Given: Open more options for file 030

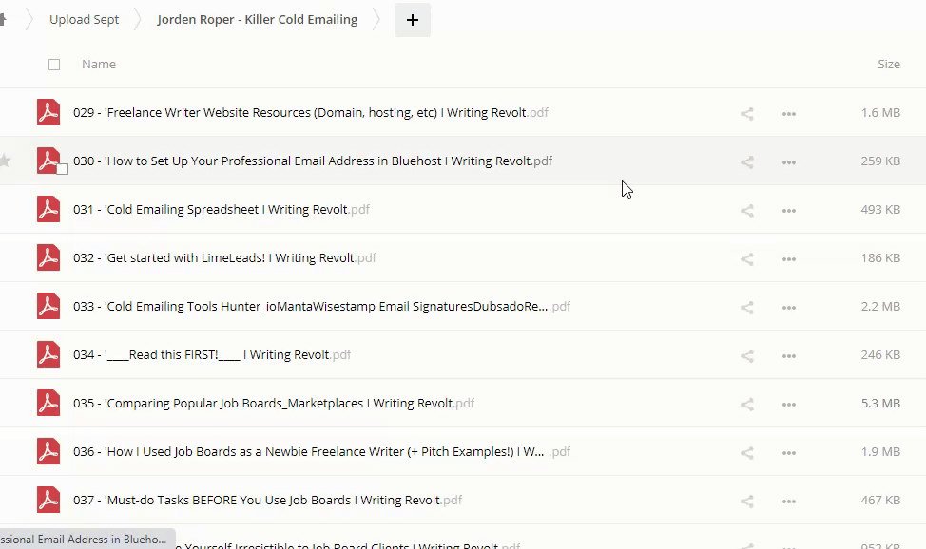Looking at the screenshot, I should [788, 161].
